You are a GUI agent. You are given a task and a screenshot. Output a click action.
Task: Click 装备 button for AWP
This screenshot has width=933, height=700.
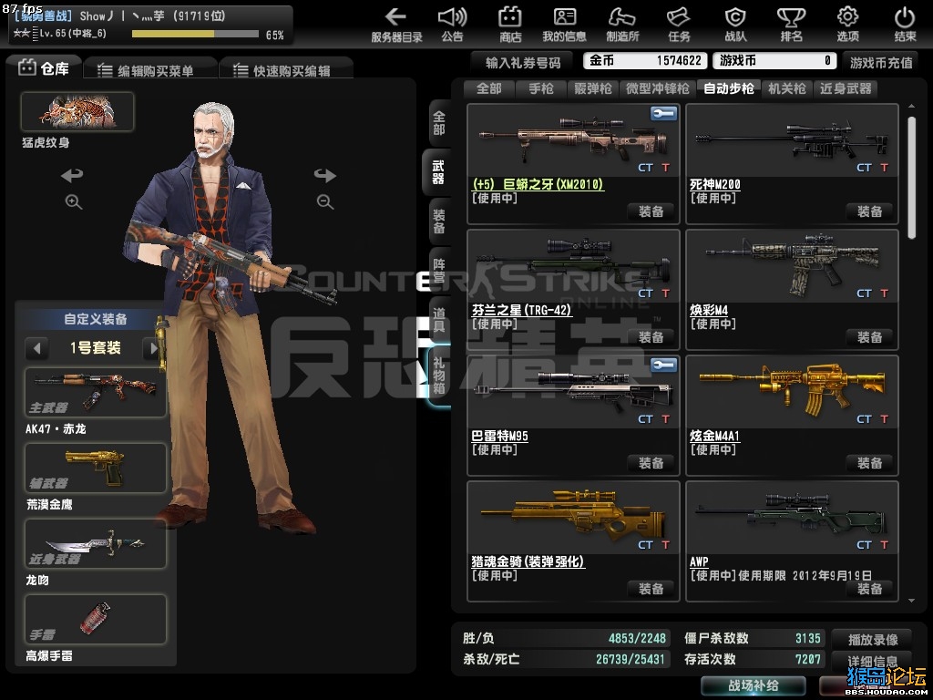[x=869, y=589]
